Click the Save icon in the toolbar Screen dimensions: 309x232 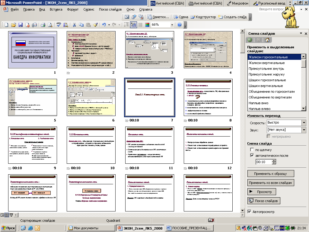21,25
